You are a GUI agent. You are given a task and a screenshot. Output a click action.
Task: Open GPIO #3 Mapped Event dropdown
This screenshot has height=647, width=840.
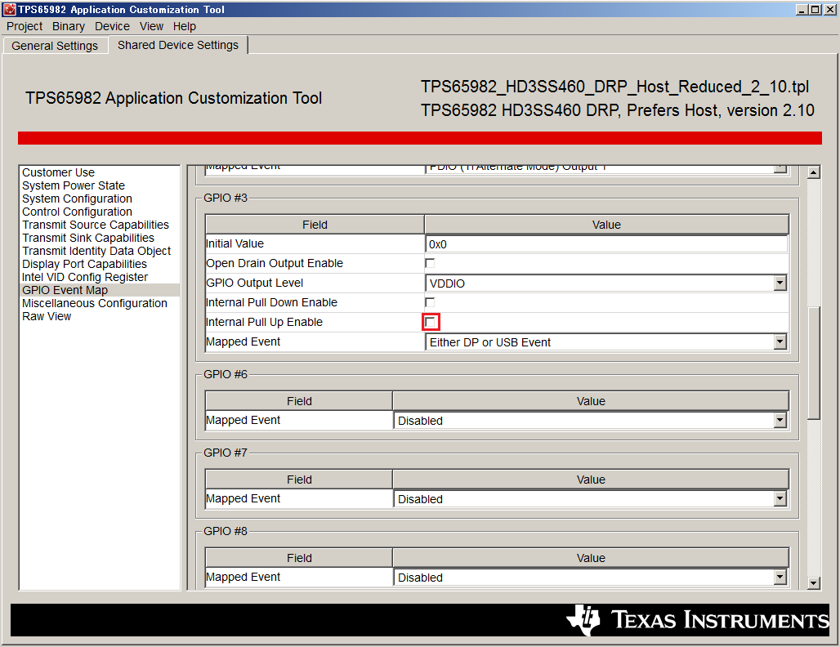606,342
